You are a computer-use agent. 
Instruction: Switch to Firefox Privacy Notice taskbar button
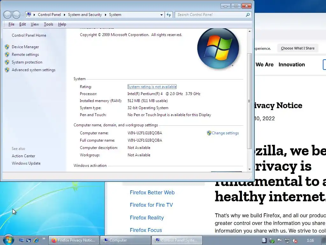coord(74,241)
